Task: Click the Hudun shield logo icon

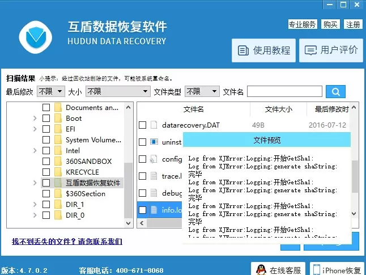Action: (36, 37)
